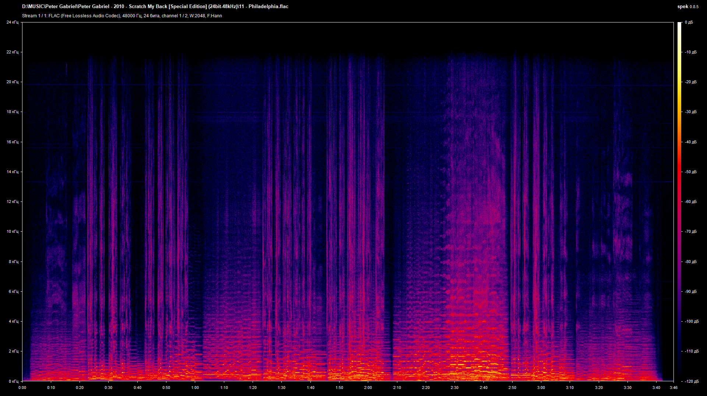
Task: Click the 14 кГц frequency axis label
Action: coord(12,172)
